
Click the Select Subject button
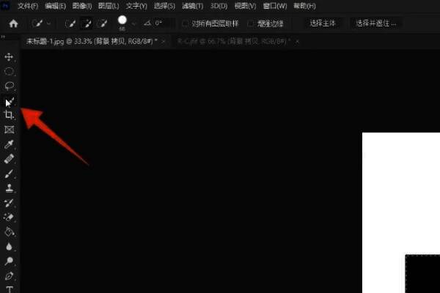323,23
